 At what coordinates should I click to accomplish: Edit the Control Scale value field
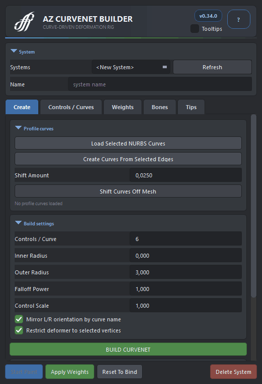click(185, 305)
